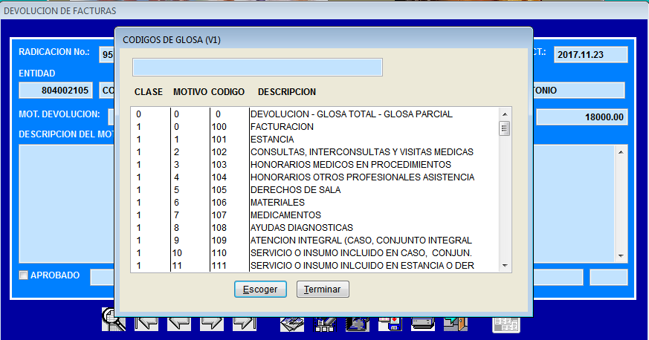Click the Terminar button
649x340 pixels.
tap(323, 290)
